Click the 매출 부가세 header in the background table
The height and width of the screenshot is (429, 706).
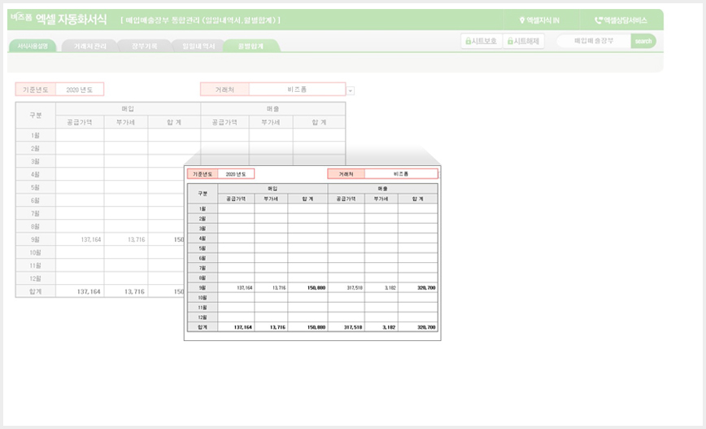271,122
